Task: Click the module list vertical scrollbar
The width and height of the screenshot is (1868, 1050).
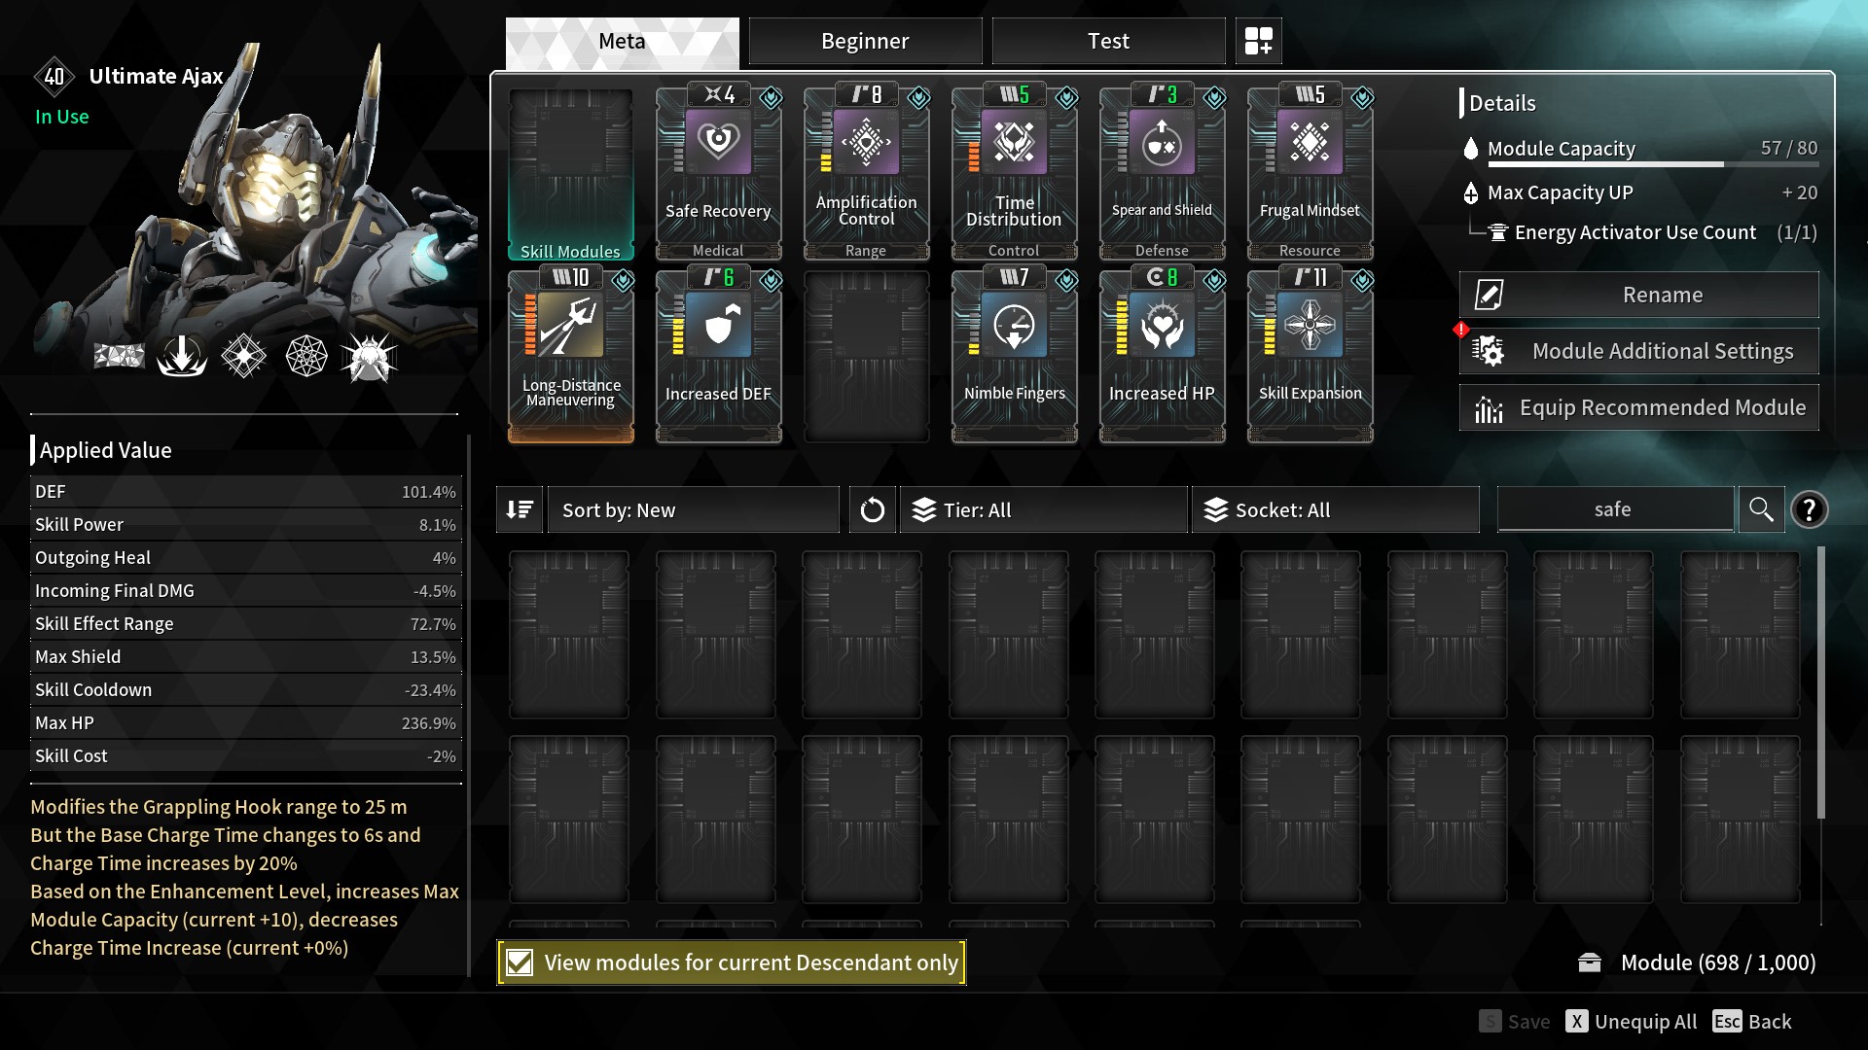Action: click(1821, 682)
